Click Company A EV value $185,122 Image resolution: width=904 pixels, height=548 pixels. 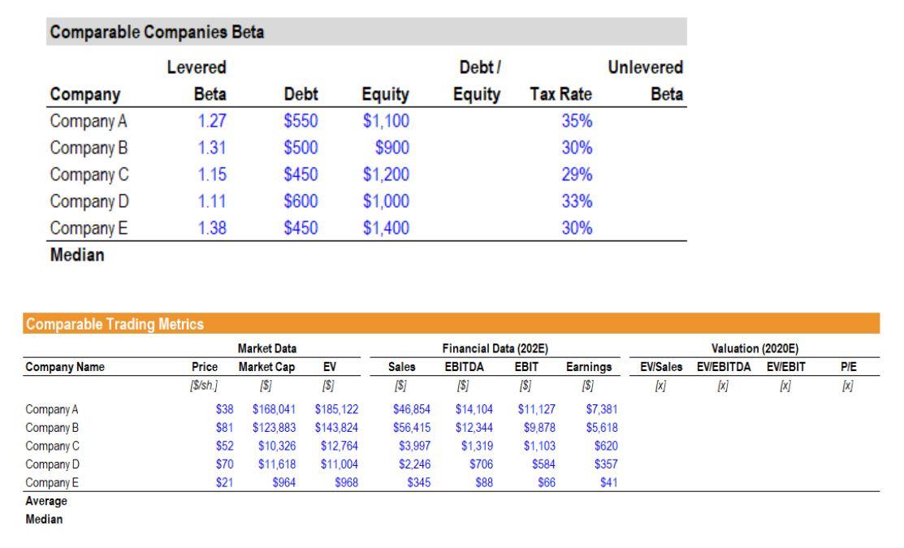pos(336,410)
